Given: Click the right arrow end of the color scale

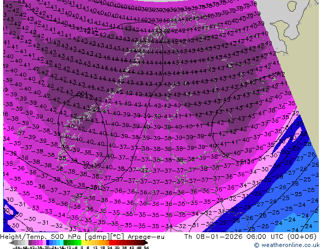Looking at the screenshot, I should (x=146, y=243).
